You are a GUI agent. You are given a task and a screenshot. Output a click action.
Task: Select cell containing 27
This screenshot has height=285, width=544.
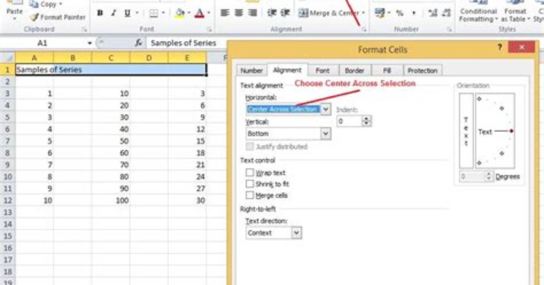pos(187,188)
